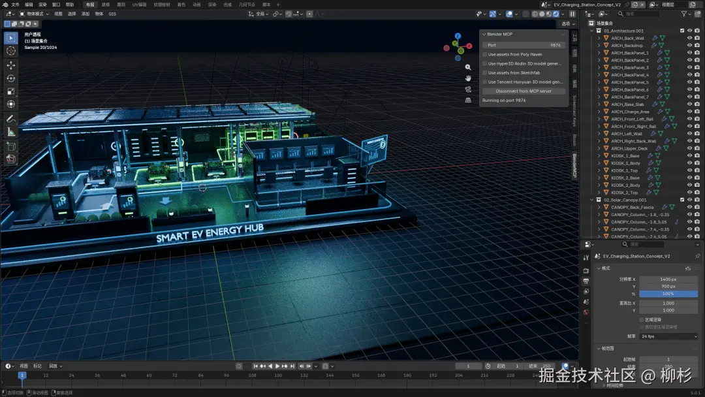Switch to the 几何节点 workspace tab
The width and height of the screenshot is (705, 397).
point(247,5)
